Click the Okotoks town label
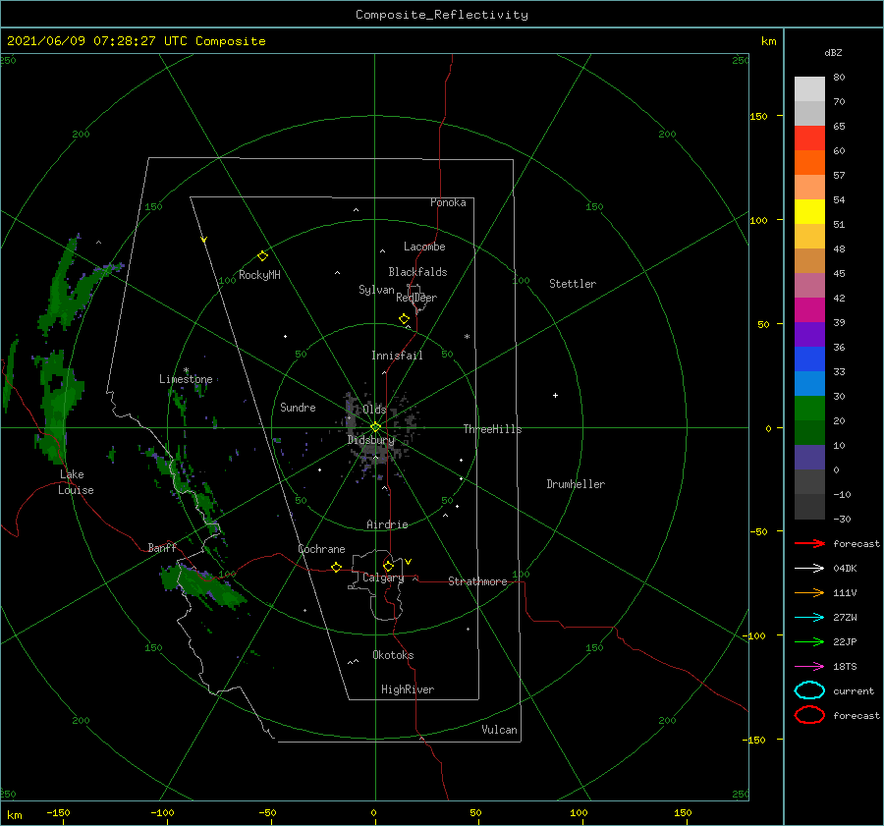The height and width of the screenshot is (826, 884). tap(393, 655)
